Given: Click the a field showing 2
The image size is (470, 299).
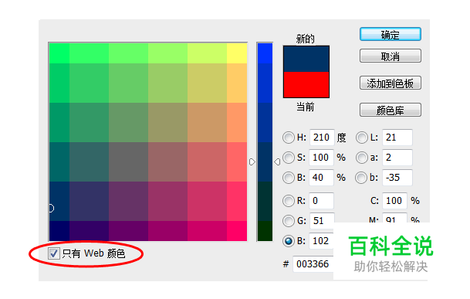Looking at the screenshot, I should [397, 158].
